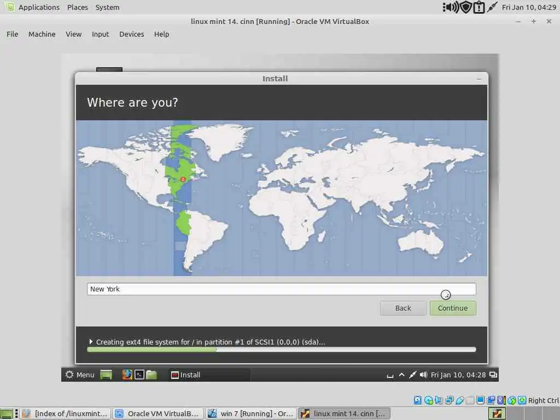
Task: Click the USB devices status icon
Action: [x=459, y=400]
